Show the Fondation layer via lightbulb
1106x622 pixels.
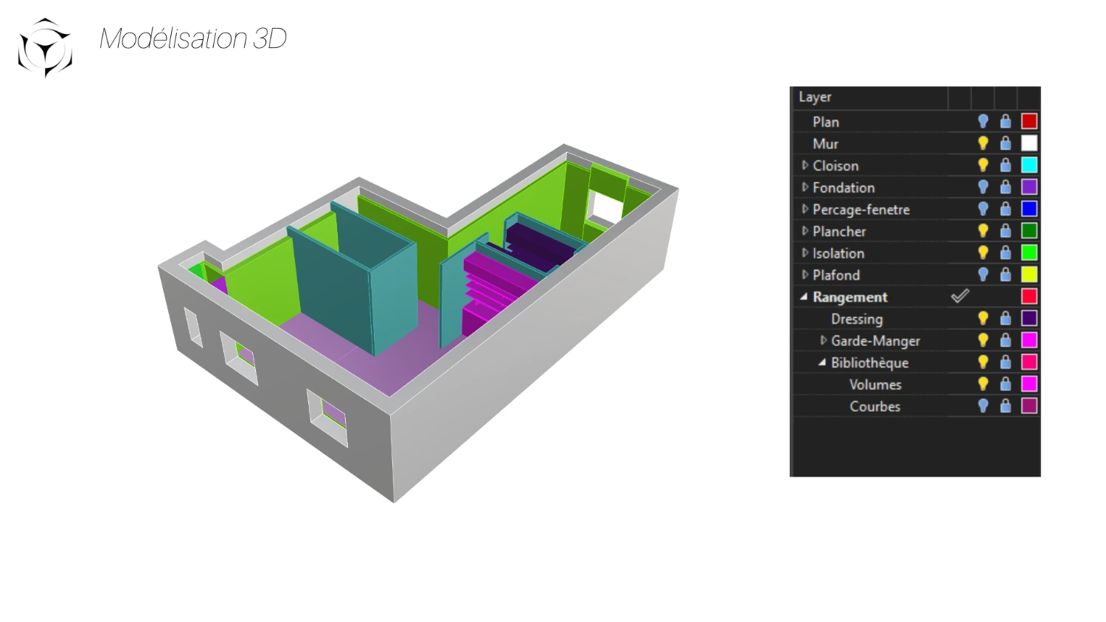pyautogui.click(x=982, y=187)
